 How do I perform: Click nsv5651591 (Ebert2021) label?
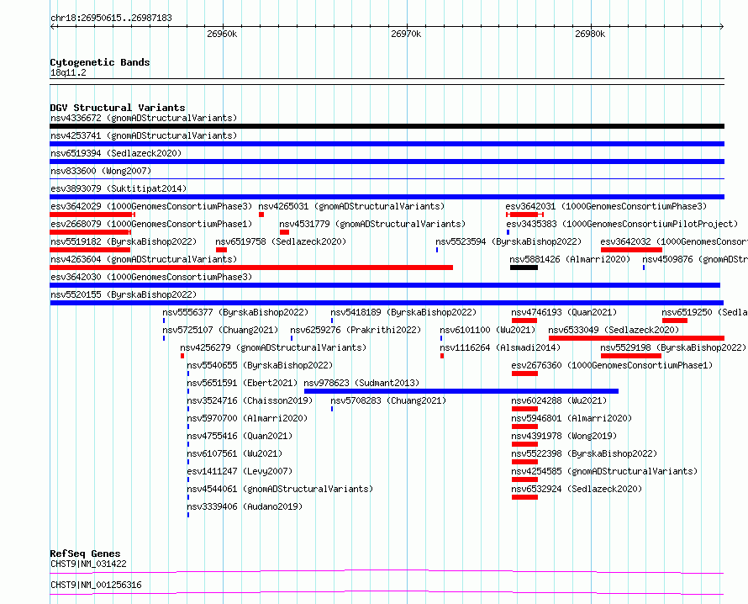[x=242, y=383]
